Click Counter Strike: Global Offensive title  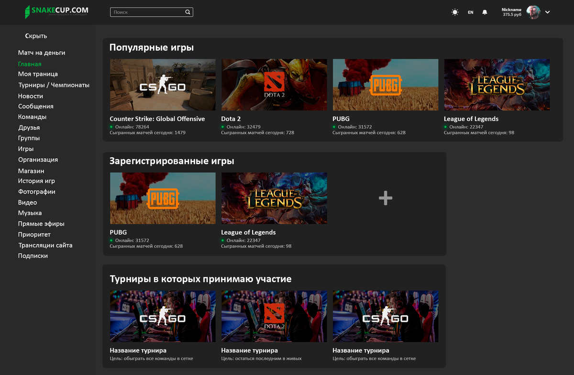(157, 119)
